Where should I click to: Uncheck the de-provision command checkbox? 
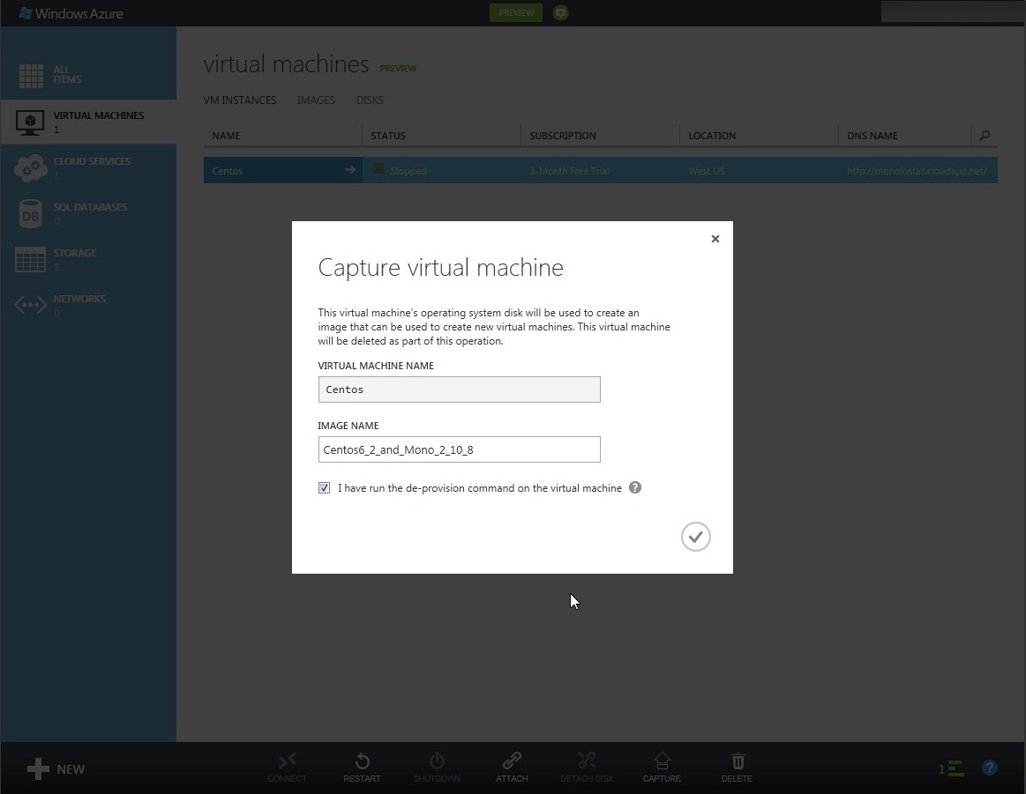(325, 487)
